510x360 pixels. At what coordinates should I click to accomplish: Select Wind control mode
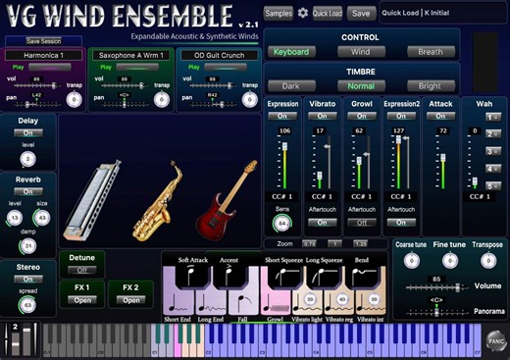(x=361, y=52)
